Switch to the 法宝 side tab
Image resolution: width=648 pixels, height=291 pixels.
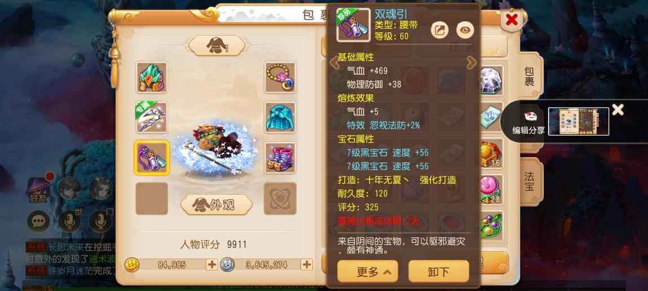coord(530,181)
